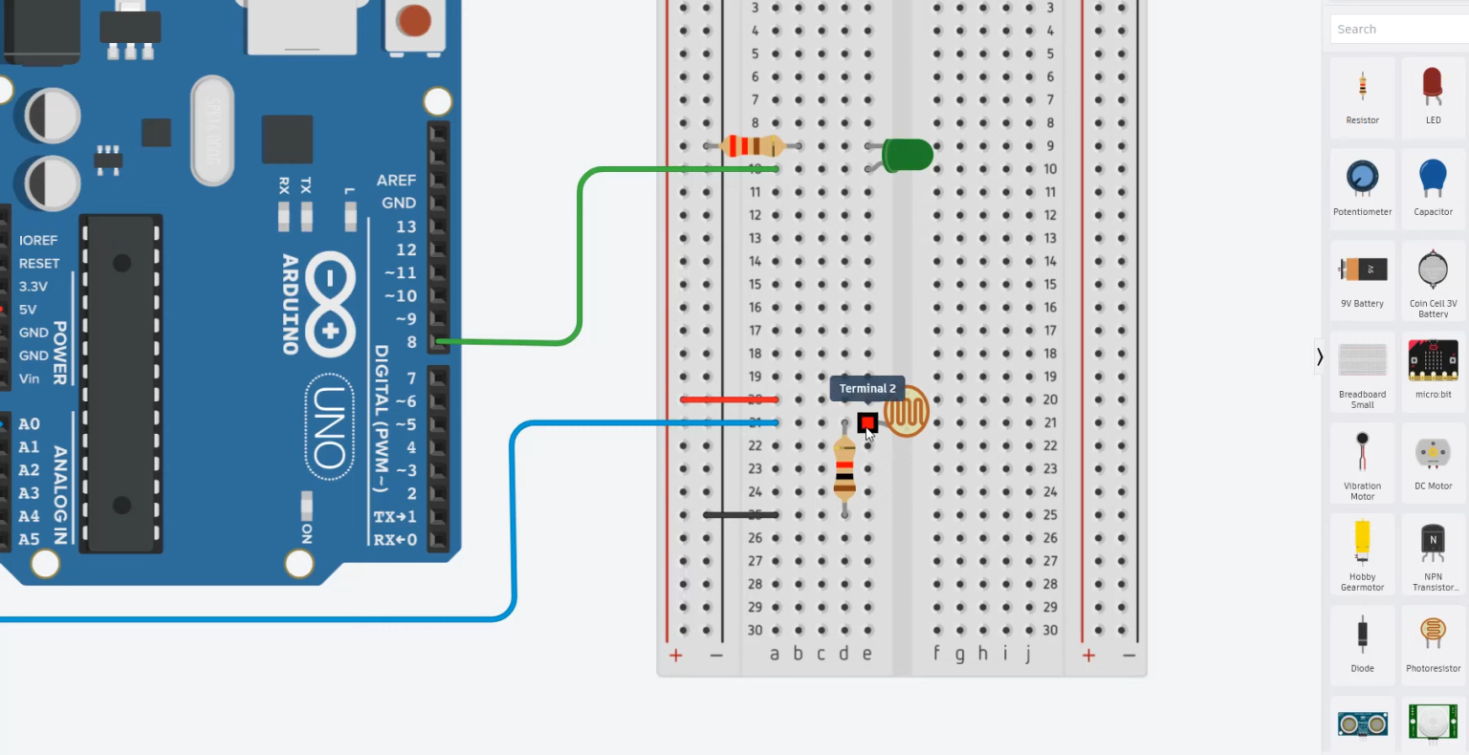This screenshot has width=1469, height=755.
Task: Select the Vibration Motor component
Action: [1362, 457]
